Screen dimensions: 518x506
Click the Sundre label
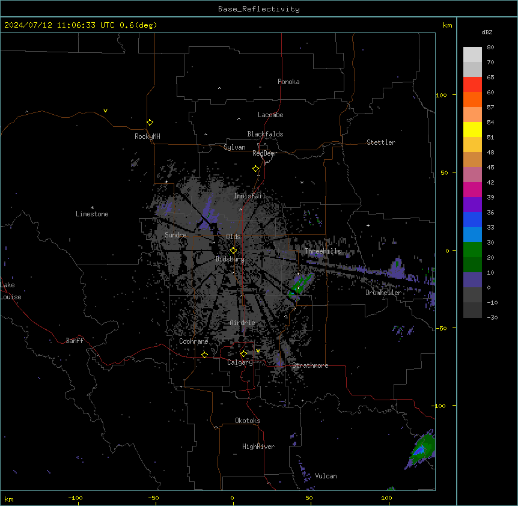click(175, 235)
